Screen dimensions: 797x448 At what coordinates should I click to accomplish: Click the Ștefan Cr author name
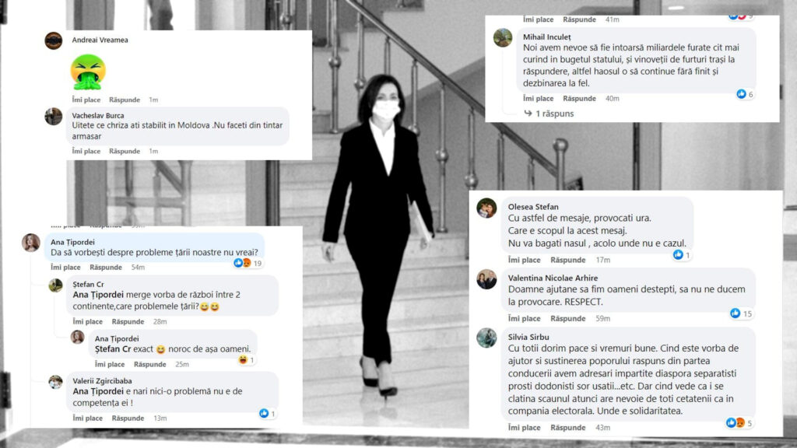coord(88,284)
